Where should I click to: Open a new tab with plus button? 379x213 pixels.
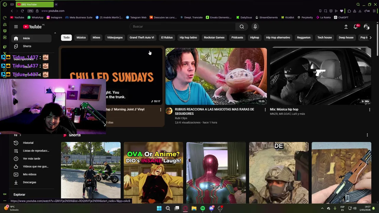click(56, 4)
